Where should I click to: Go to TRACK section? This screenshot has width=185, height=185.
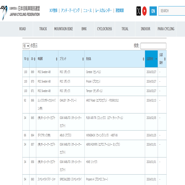click(43, 29)
